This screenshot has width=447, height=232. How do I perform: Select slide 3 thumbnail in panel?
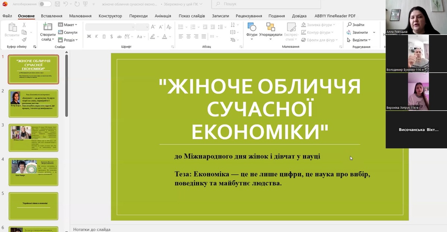34,138
